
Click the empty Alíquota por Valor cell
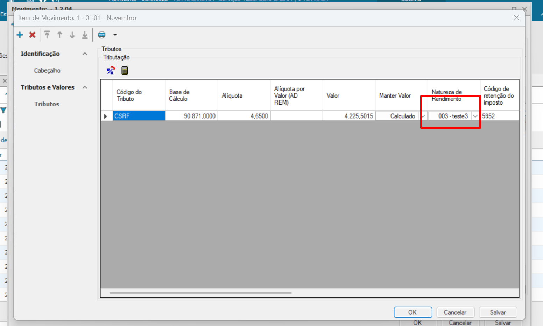[x=297, y=116]
